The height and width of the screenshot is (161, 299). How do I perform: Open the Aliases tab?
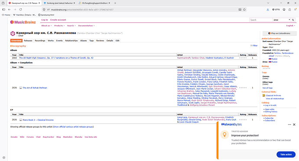coord(84,41)
